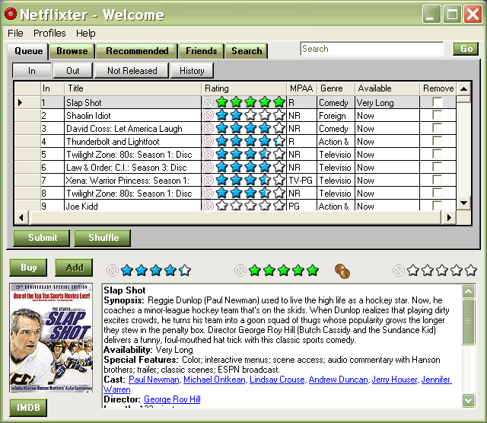Click the Go search button
This screenshot has height=423, width=487.
(466, 49)
